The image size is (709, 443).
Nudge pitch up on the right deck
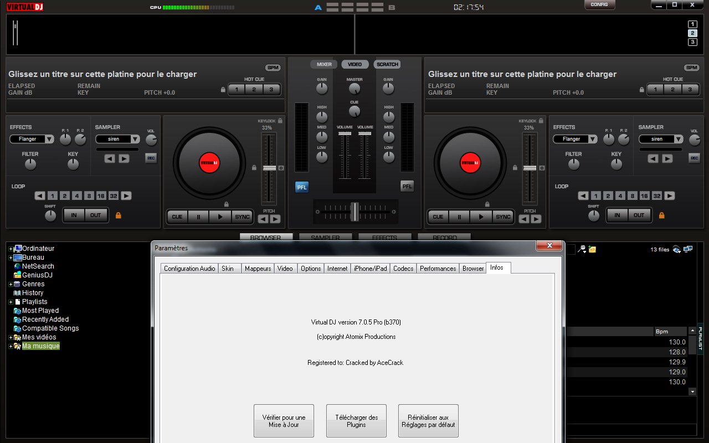(536, 219)
